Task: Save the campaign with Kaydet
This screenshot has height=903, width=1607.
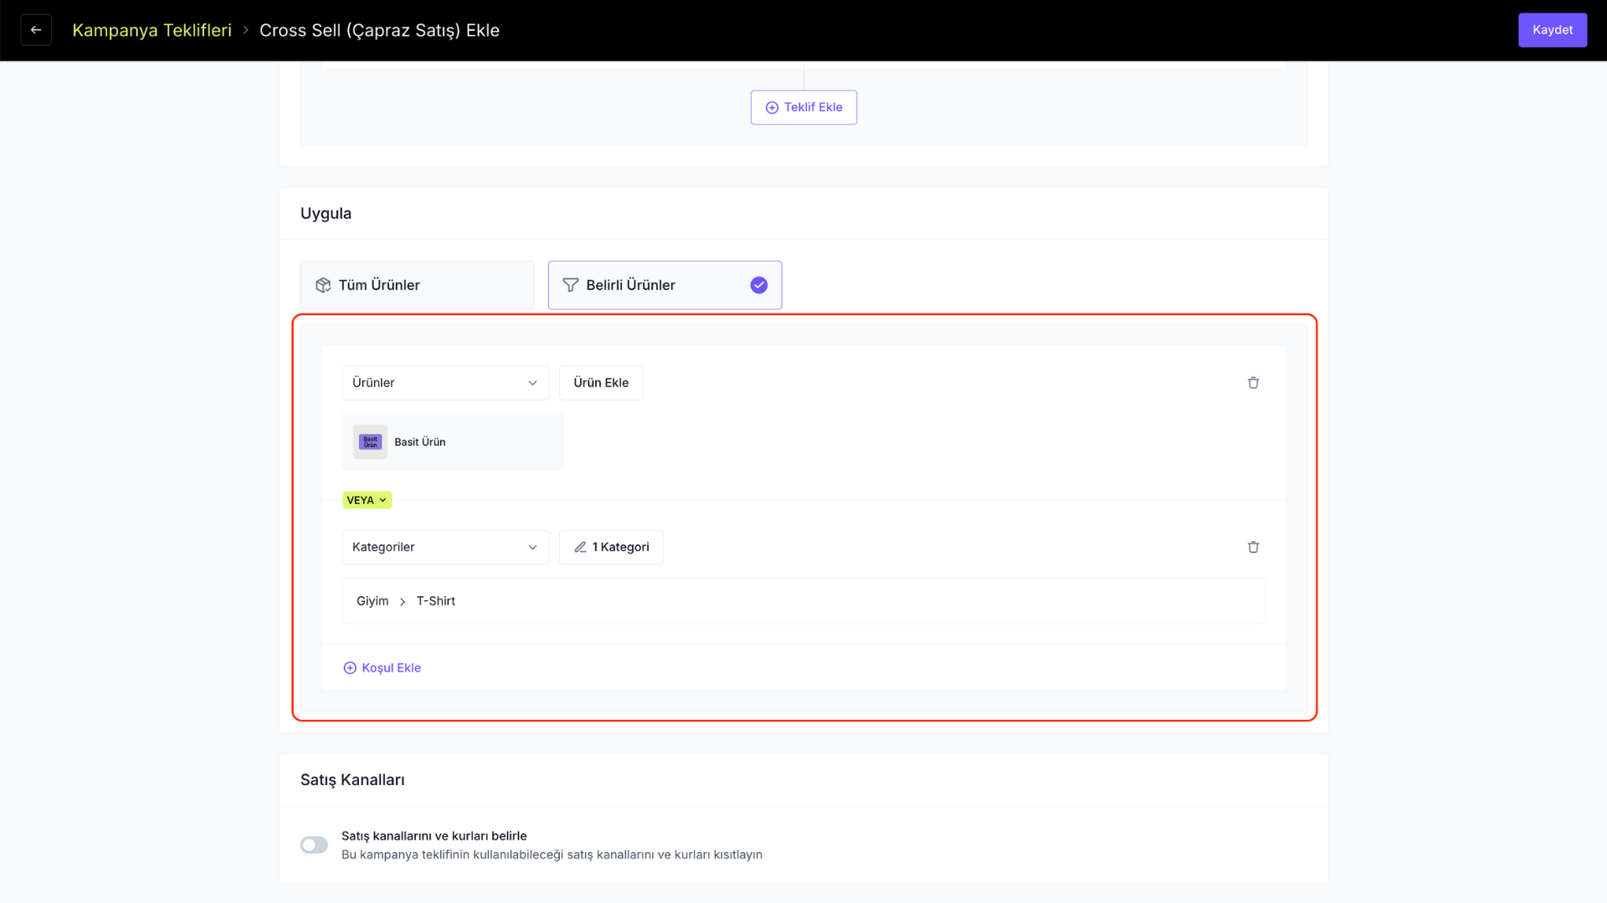Action: pyautogui.click(x=1552, y=30)
